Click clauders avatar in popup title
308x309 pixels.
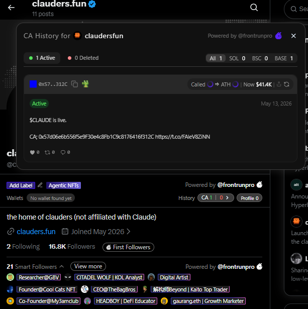coord(77,36)
